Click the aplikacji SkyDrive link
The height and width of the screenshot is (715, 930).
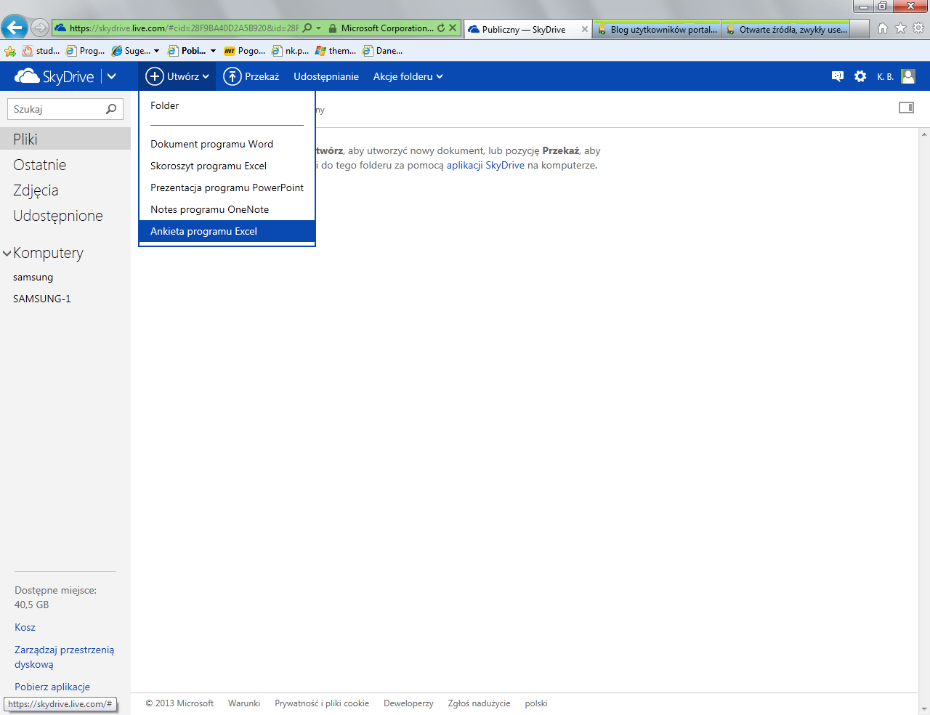[x=485, y=165]
